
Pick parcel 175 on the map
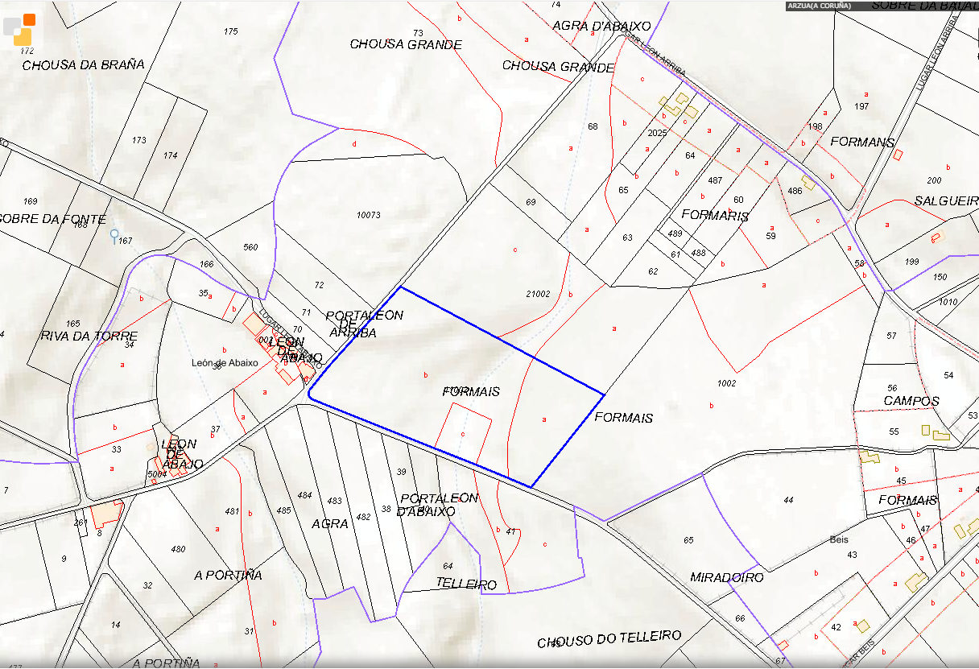pyautogui.click(x=231, y=31)
